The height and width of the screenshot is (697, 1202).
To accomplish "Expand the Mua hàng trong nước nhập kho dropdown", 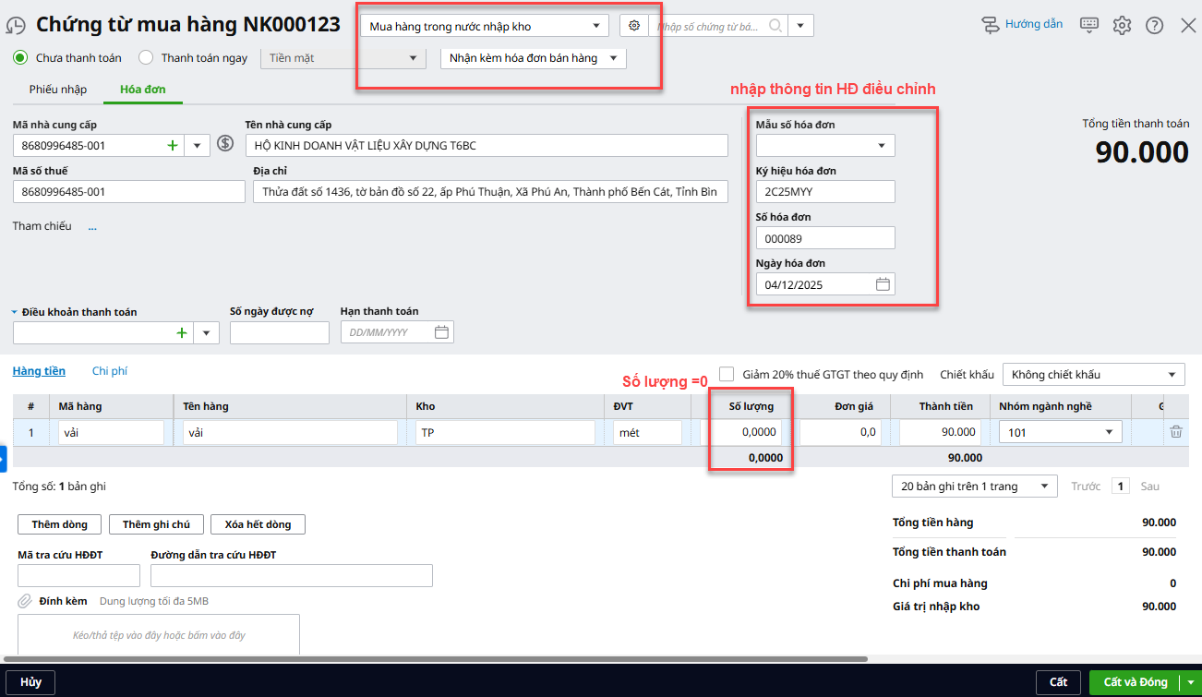I will tap(485, 27).
